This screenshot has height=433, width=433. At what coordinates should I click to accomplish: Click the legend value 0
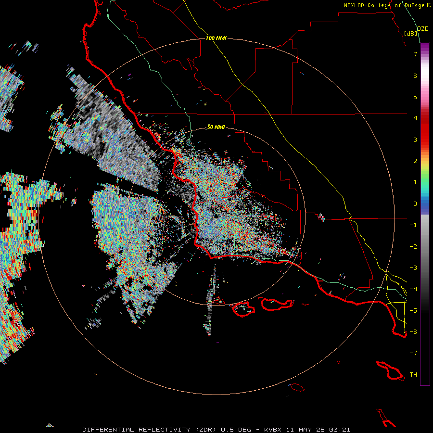coord(415,204)
